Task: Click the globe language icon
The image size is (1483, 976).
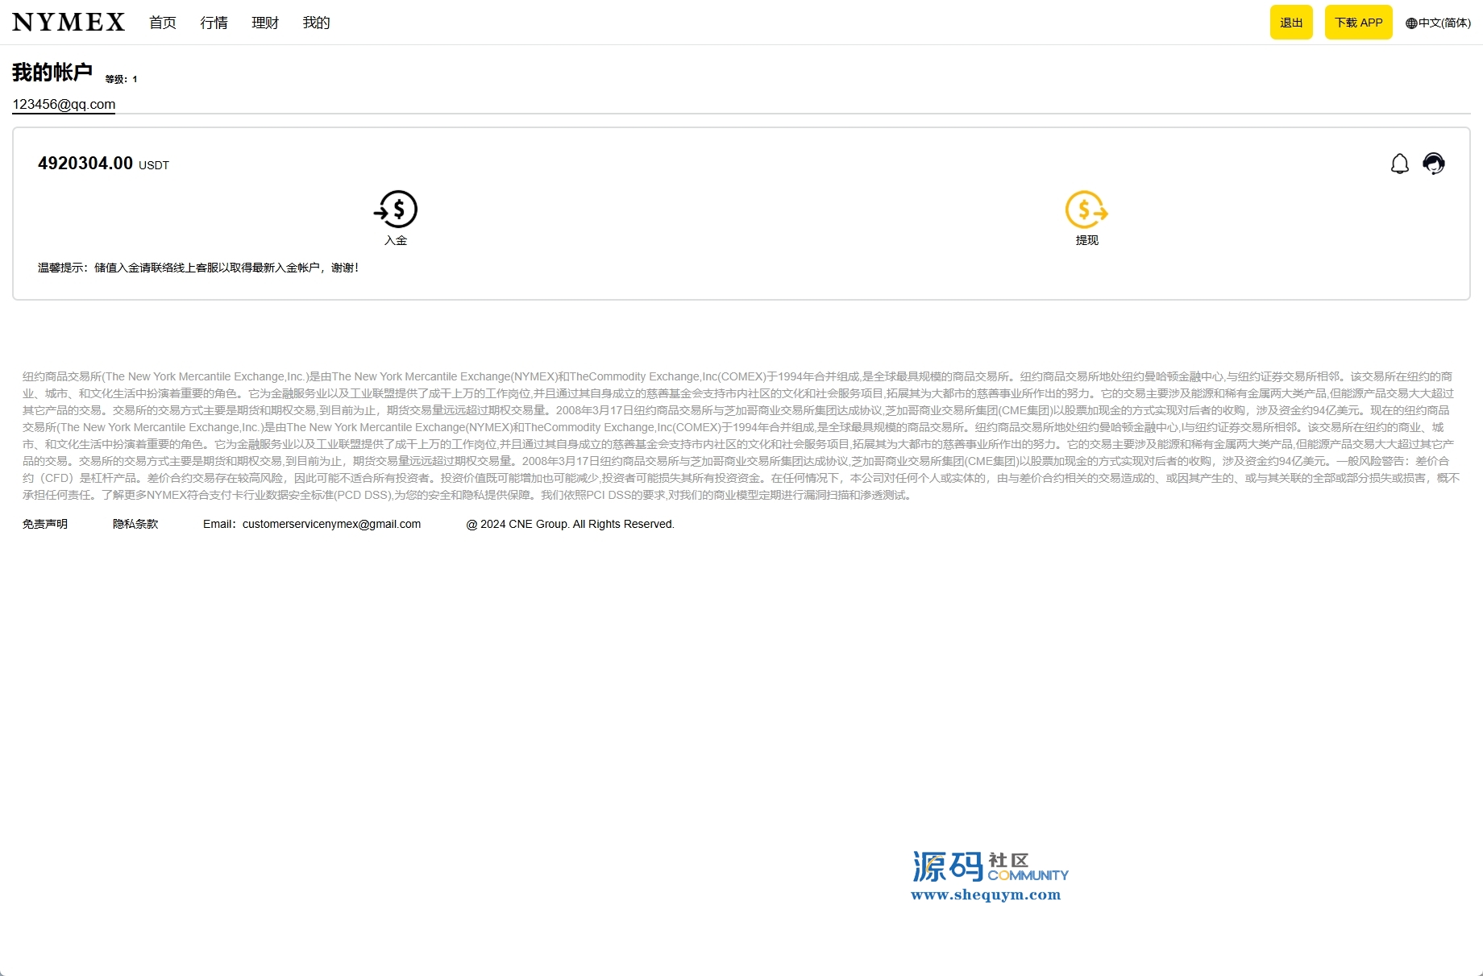Action: pos(1411,23)
